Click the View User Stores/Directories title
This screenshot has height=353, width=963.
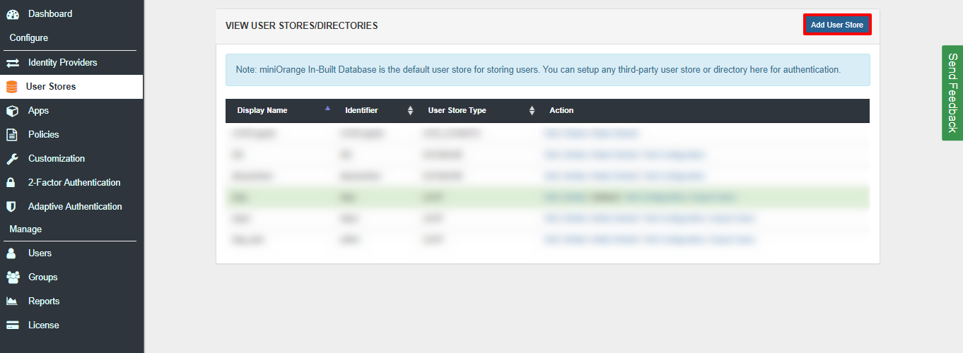(302, 25)
